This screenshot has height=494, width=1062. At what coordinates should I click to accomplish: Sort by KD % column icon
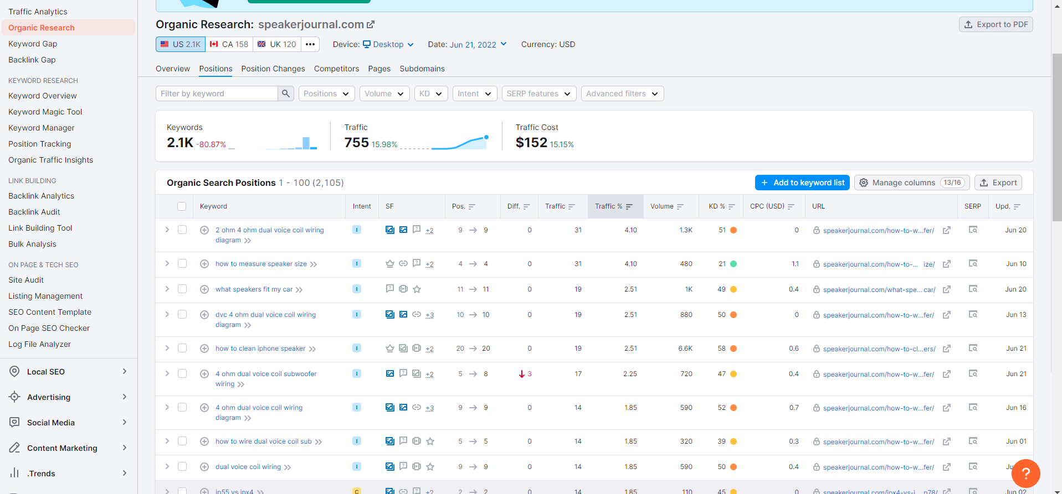(x=732, y=206)
